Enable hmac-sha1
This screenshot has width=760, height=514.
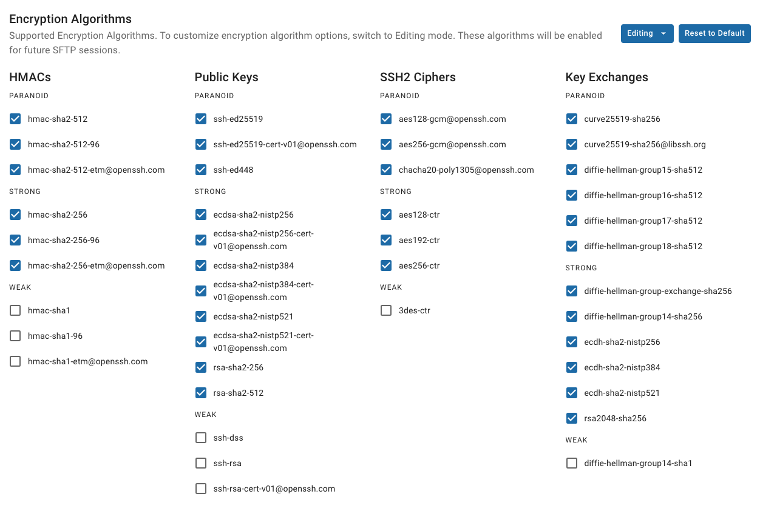pos(15,310)
